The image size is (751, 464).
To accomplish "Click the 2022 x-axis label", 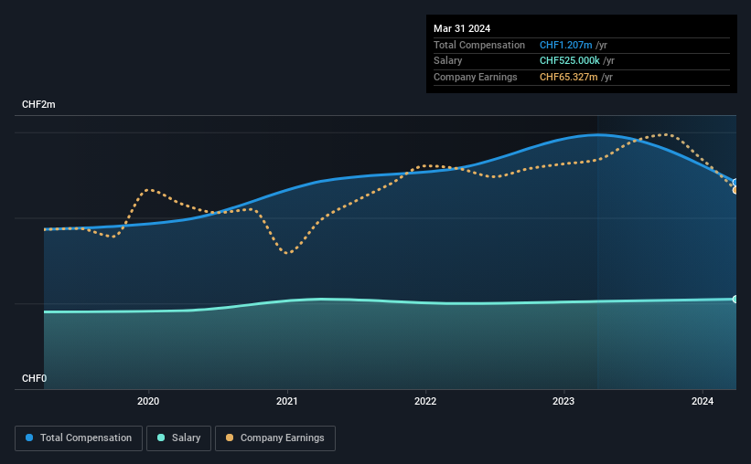I will click(x=425, y=401).
